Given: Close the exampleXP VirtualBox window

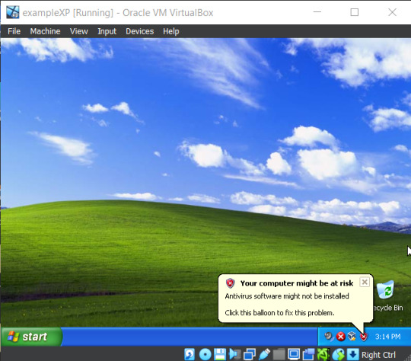Looking at the screenshot, I should (x=392, y=12).
